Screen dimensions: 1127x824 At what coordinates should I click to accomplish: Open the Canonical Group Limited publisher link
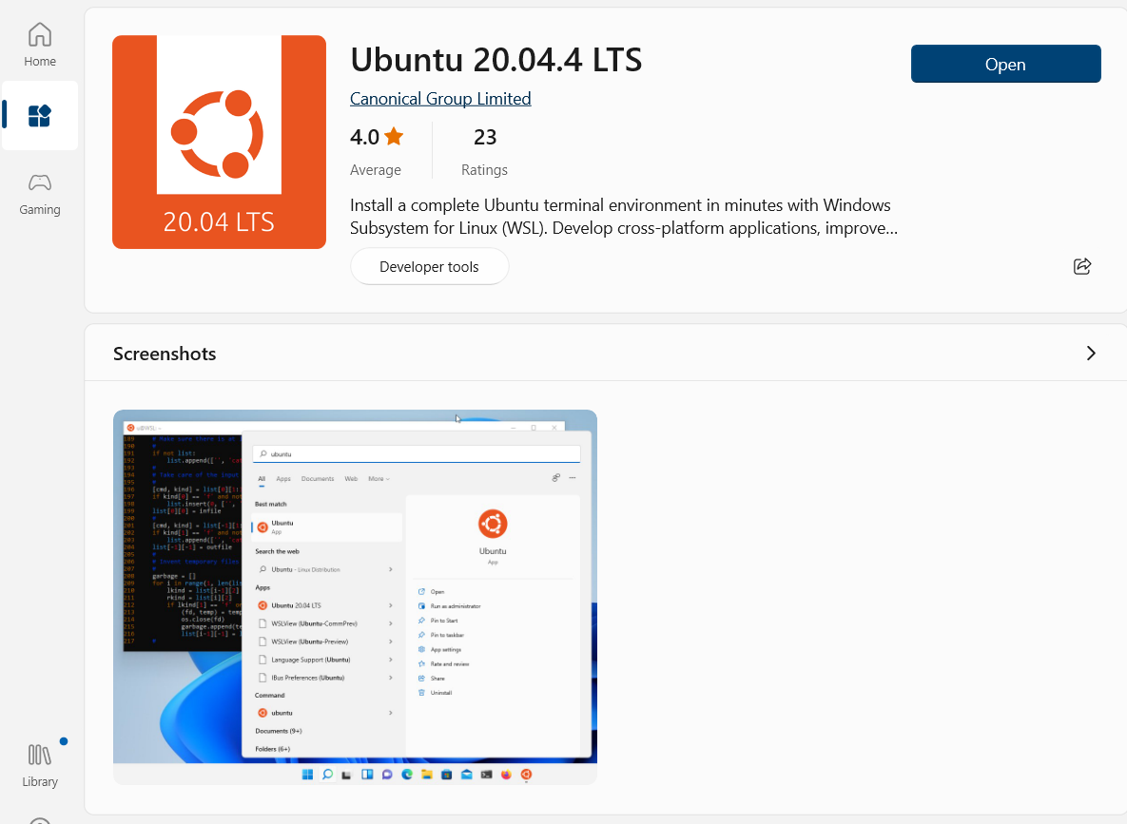(x=440, y=99)
